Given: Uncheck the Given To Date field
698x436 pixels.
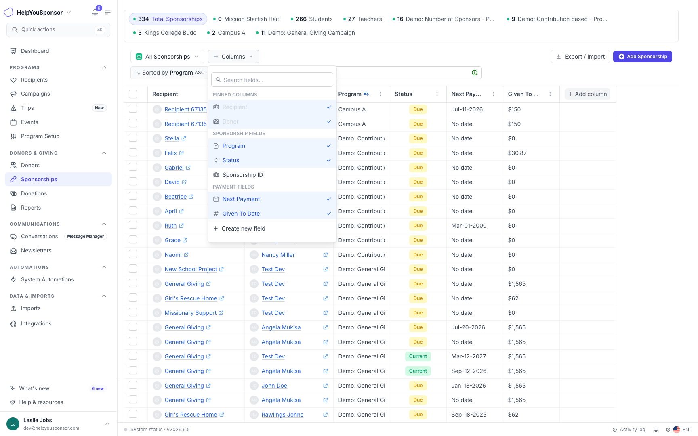Looking at the screenshot, I should click(x=272, y=214).
